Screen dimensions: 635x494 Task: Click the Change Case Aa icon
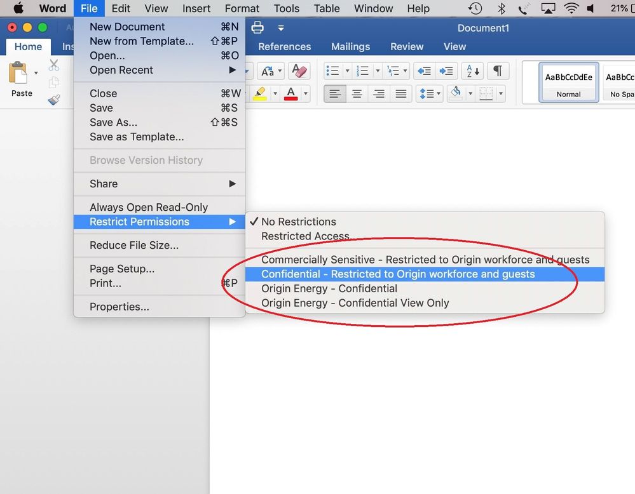point(267,71)
